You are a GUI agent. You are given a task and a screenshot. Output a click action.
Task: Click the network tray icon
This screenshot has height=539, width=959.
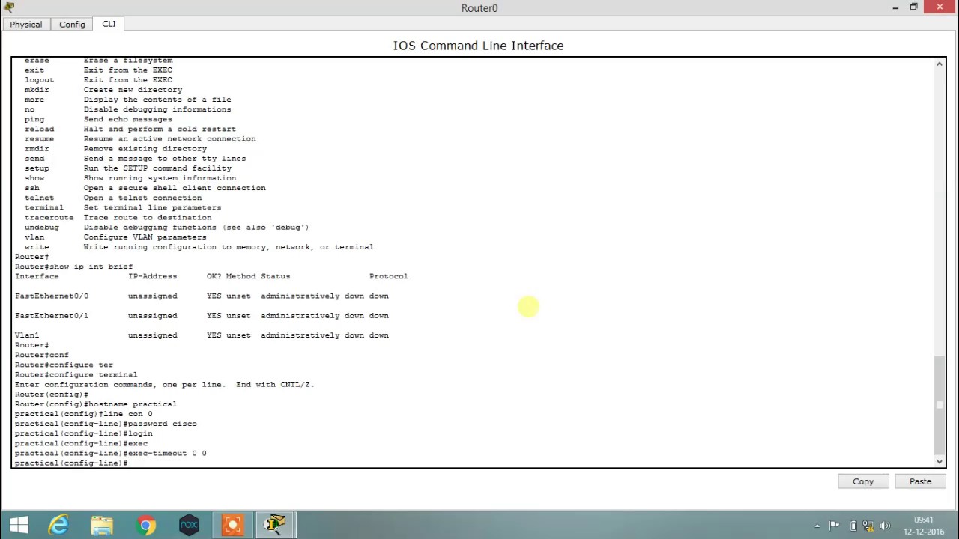868,526
